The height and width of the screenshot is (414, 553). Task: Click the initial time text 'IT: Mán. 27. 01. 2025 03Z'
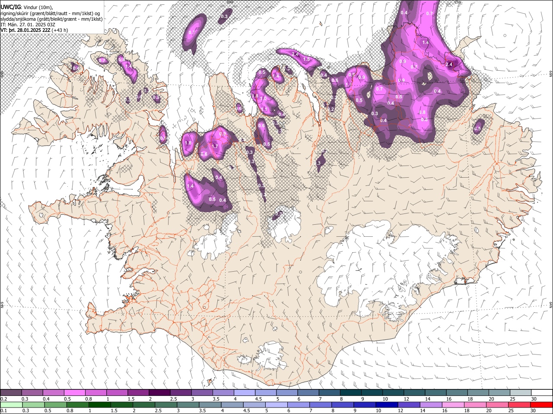(28, 25)
